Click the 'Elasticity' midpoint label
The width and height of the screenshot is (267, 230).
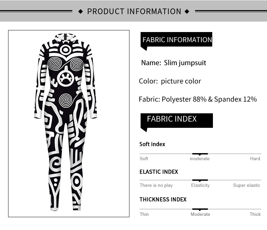point(200,185)
